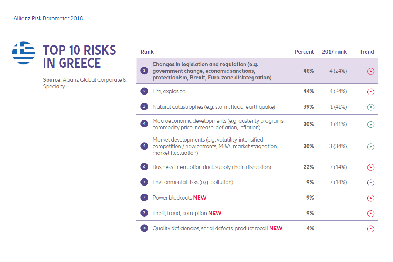The width and height of the screenshot is (393, 262).
Task: Click the equal trend icon for Environmental risks
Action: [371, 183]
